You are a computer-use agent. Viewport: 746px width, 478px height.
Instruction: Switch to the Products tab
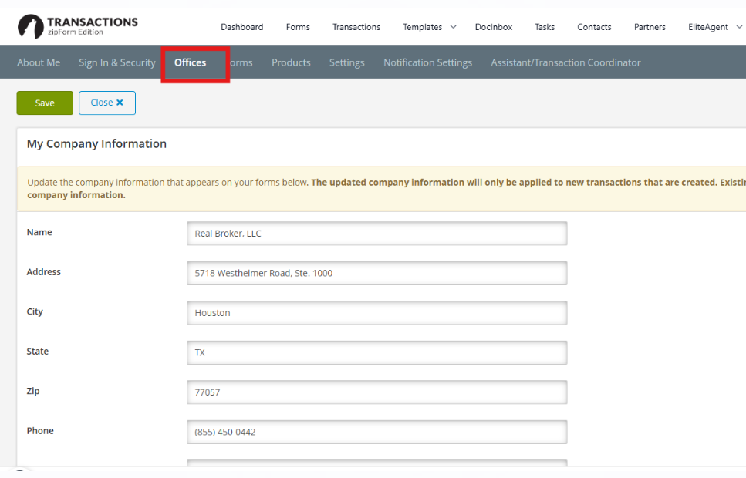[291, 62]
